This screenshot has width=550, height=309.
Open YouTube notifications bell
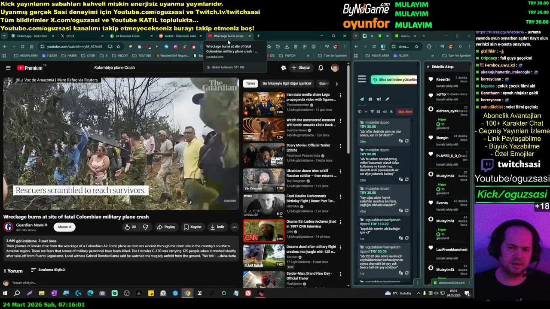tap(321, 68)
